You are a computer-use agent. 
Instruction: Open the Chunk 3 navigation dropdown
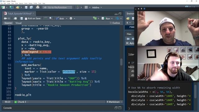[x=22, y=102]
